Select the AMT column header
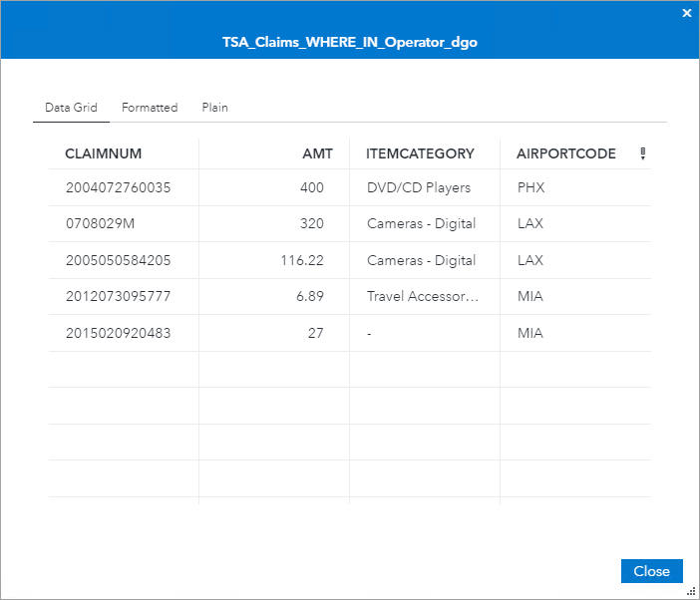 [274, 153]
